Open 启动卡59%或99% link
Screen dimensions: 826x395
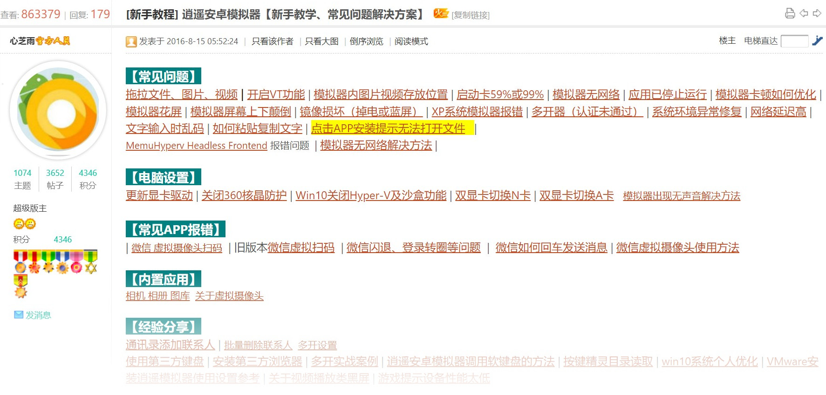[500, 94]
